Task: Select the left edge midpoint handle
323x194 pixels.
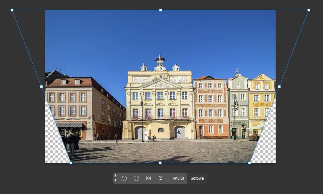Action: click(42, 86)
